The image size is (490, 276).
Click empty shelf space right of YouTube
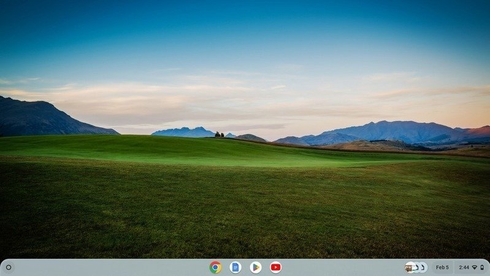(337, 267)
